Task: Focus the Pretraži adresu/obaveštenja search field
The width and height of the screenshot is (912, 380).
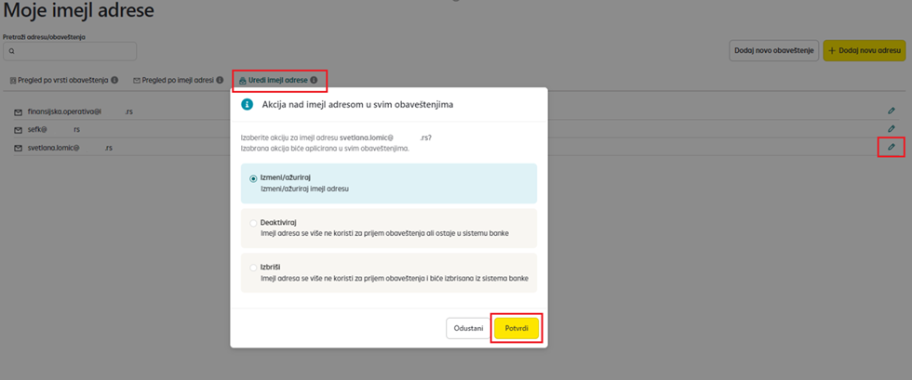Action: 70,51
